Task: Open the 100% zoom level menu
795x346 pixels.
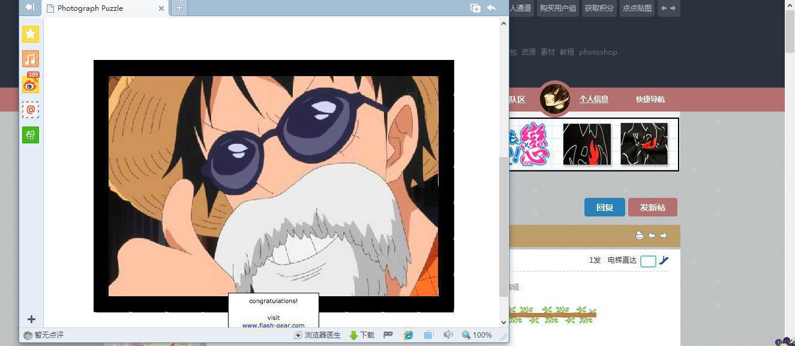Action: (x=477, y=335)
